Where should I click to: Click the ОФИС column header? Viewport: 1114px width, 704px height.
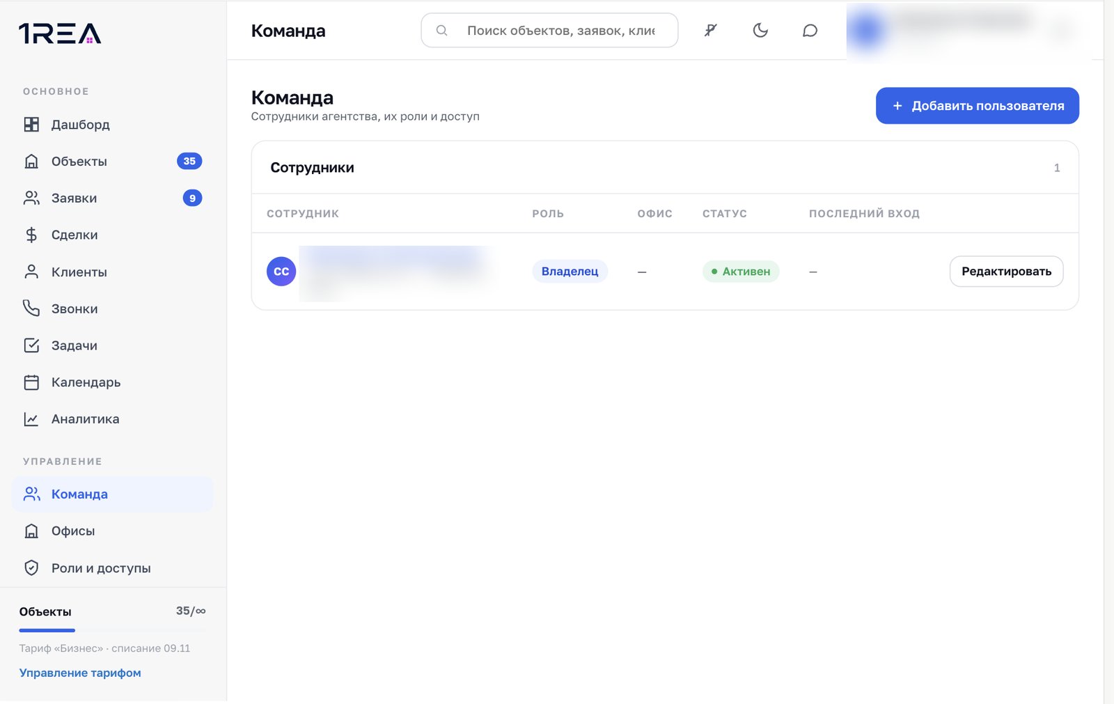pyautogui.click(x=655, y=214)
